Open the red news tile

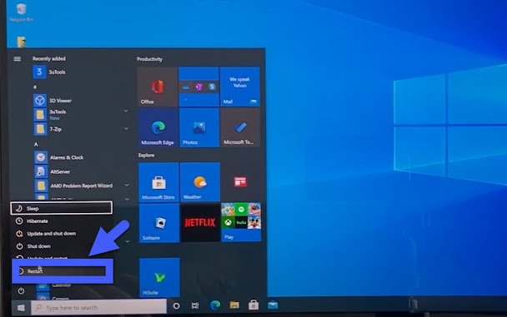[x=240, y=181]
